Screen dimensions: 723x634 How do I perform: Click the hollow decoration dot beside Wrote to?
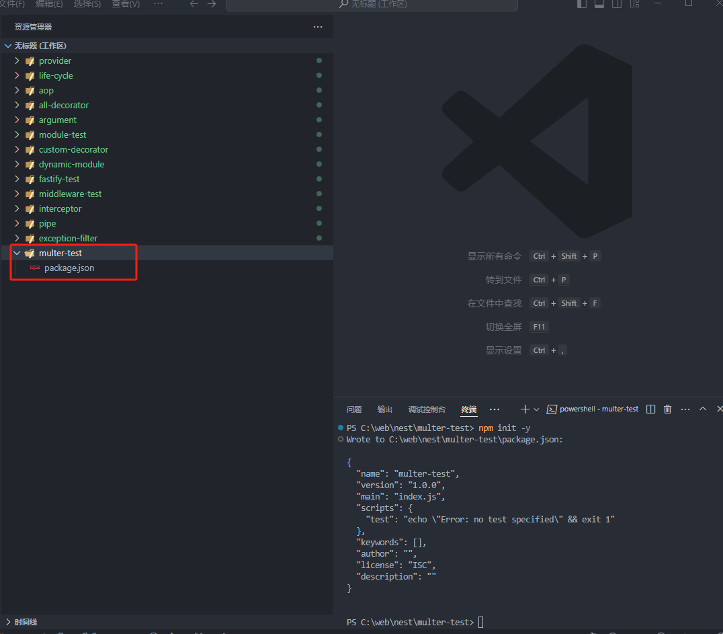pos(341,439)
